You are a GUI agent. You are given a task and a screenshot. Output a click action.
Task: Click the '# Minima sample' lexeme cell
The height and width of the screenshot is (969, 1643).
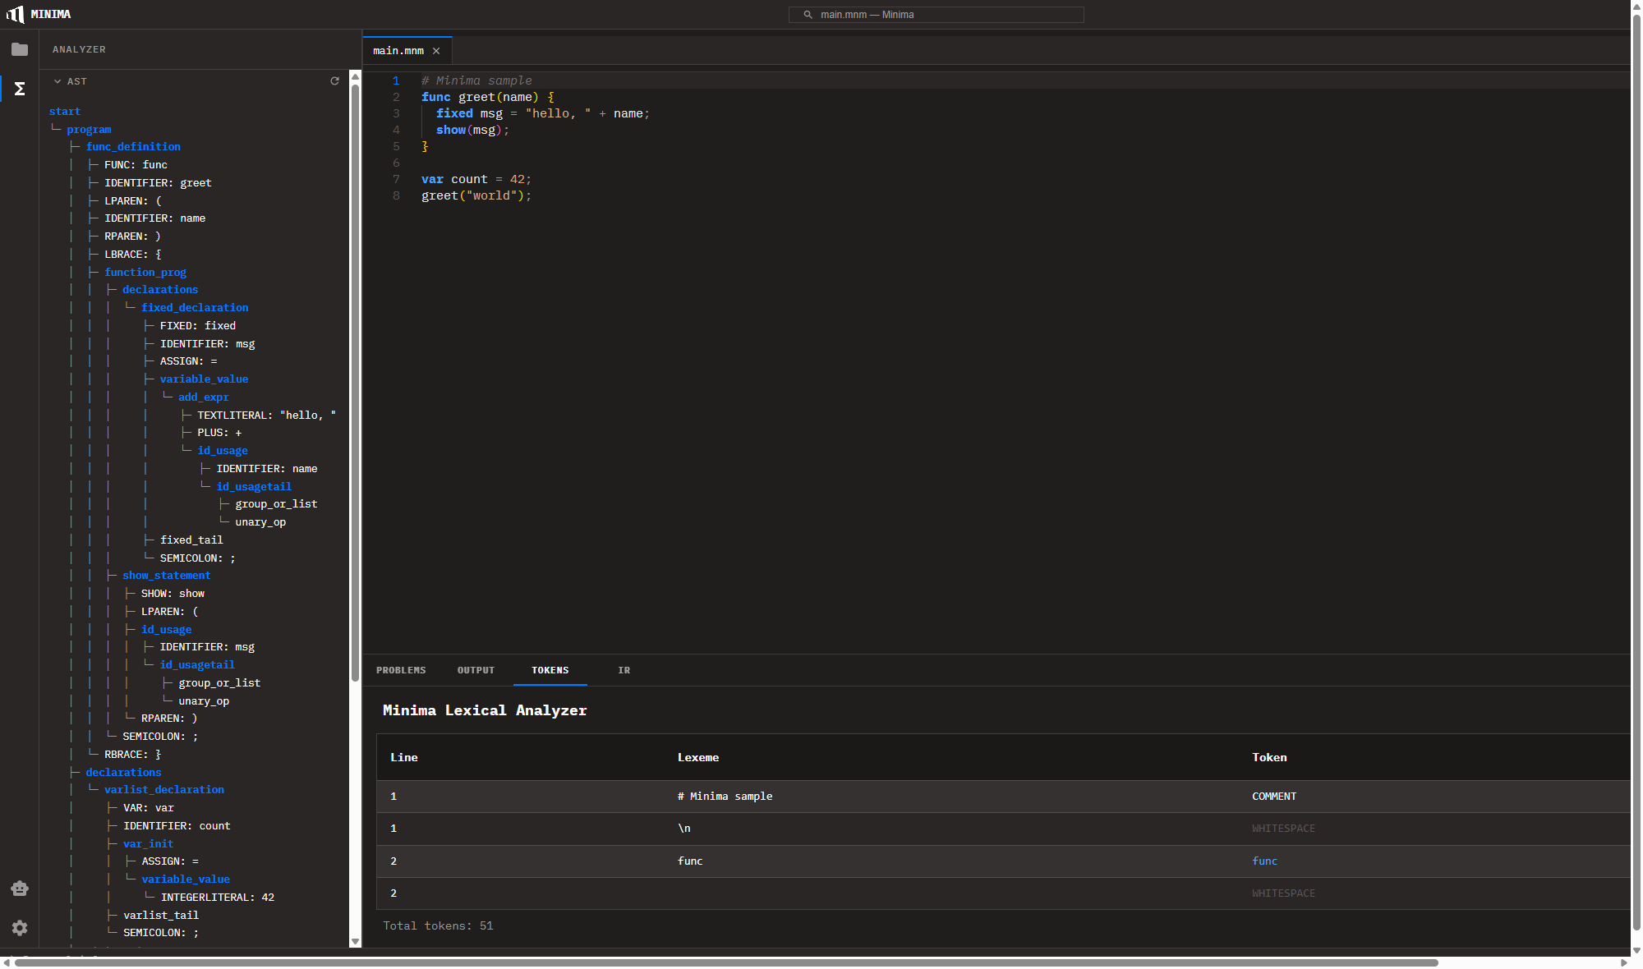pos(725,797)
